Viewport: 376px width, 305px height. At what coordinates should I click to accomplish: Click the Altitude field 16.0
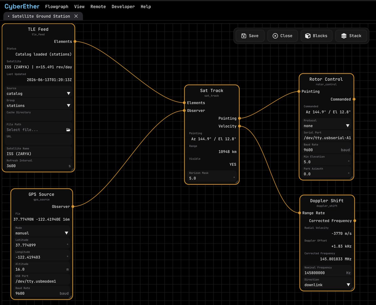tap(42, 267)
